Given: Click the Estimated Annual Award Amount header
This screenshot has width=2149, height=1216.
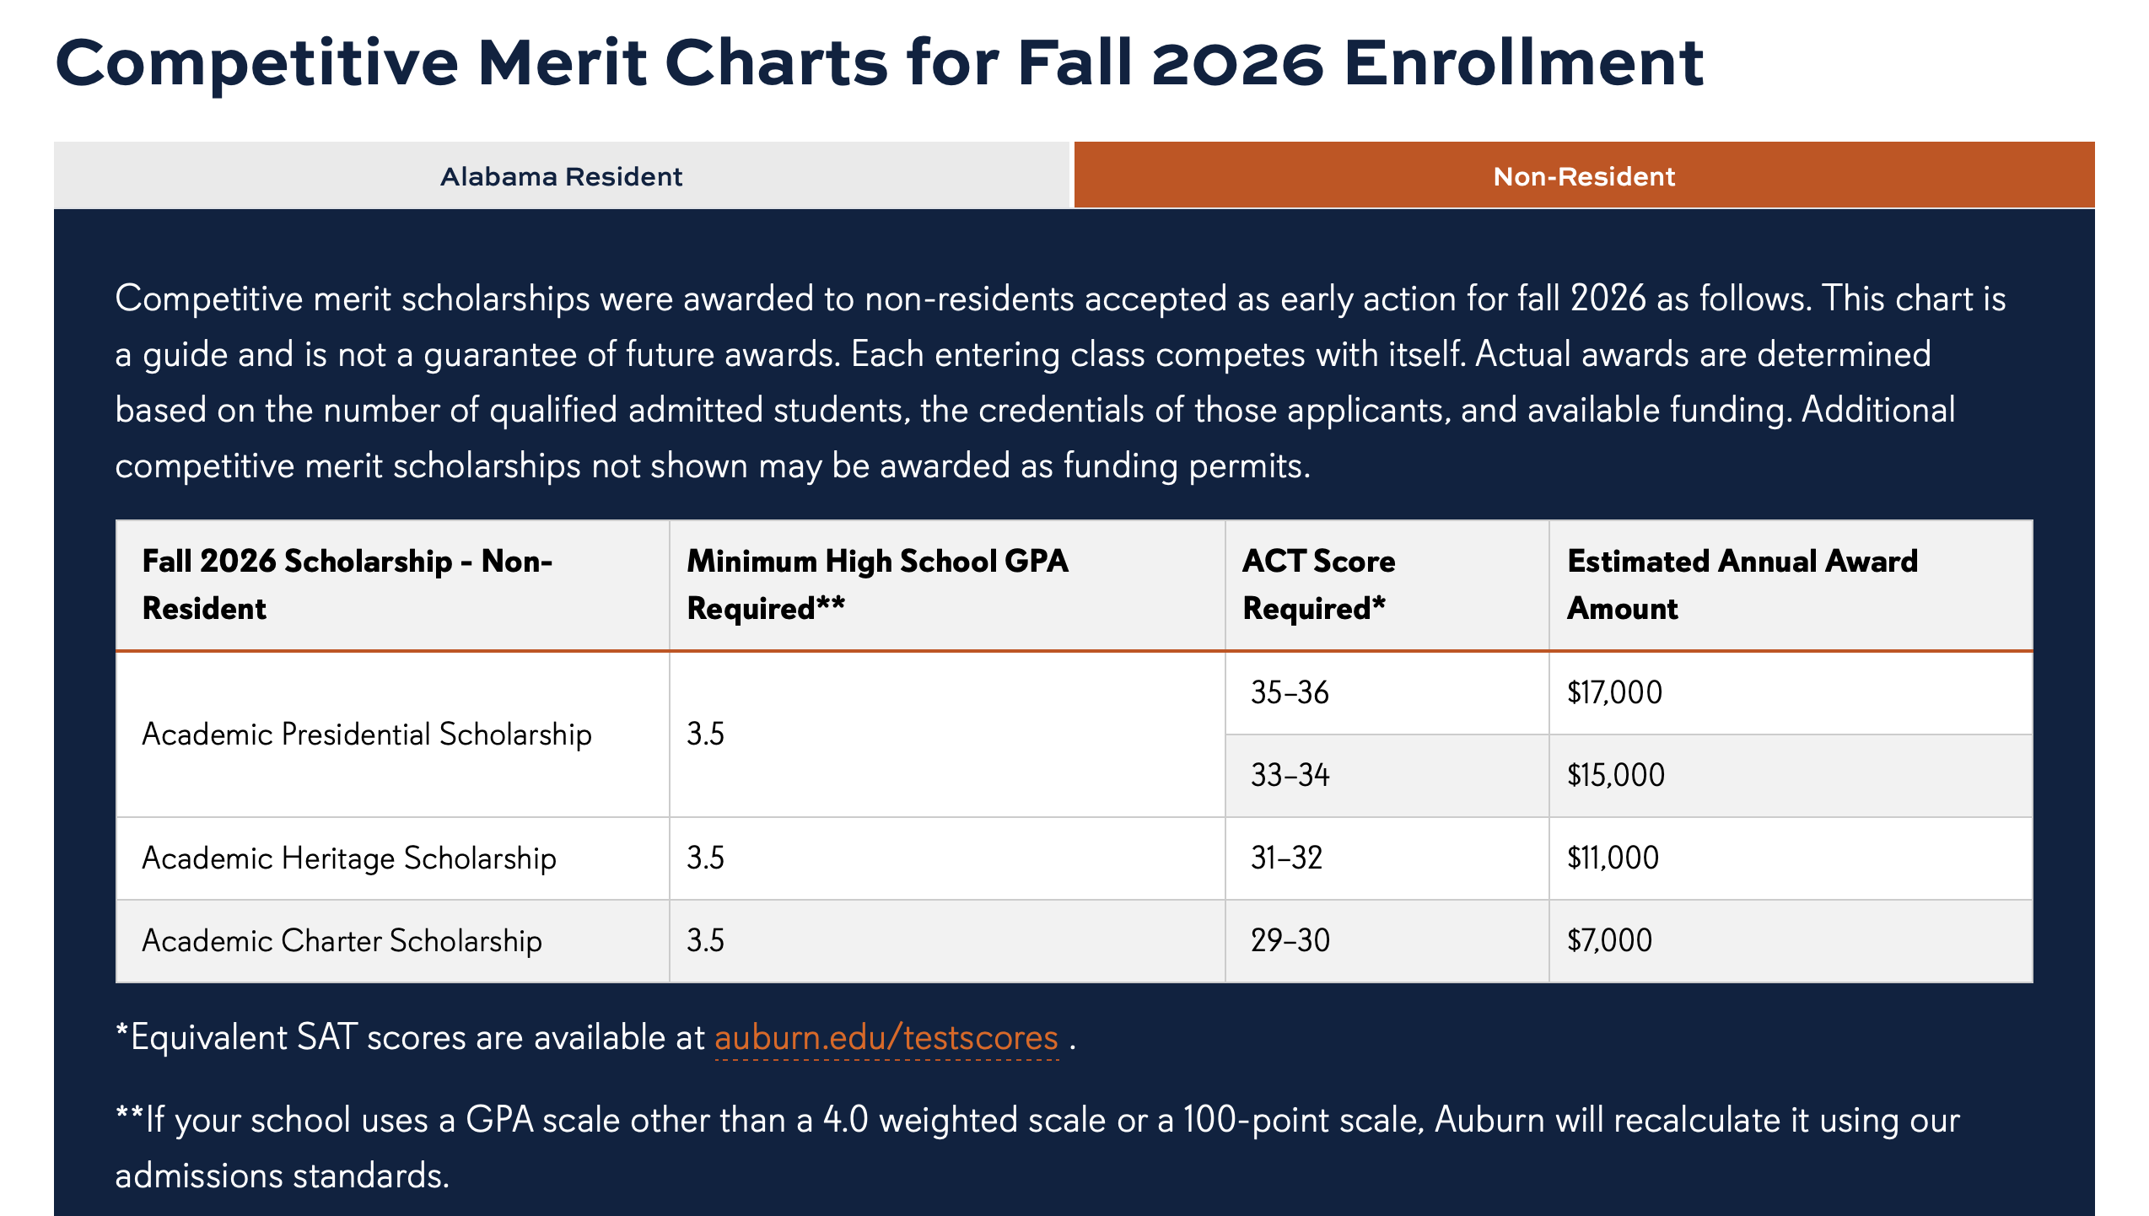Looking at the screenshot, I should 1791,584.
